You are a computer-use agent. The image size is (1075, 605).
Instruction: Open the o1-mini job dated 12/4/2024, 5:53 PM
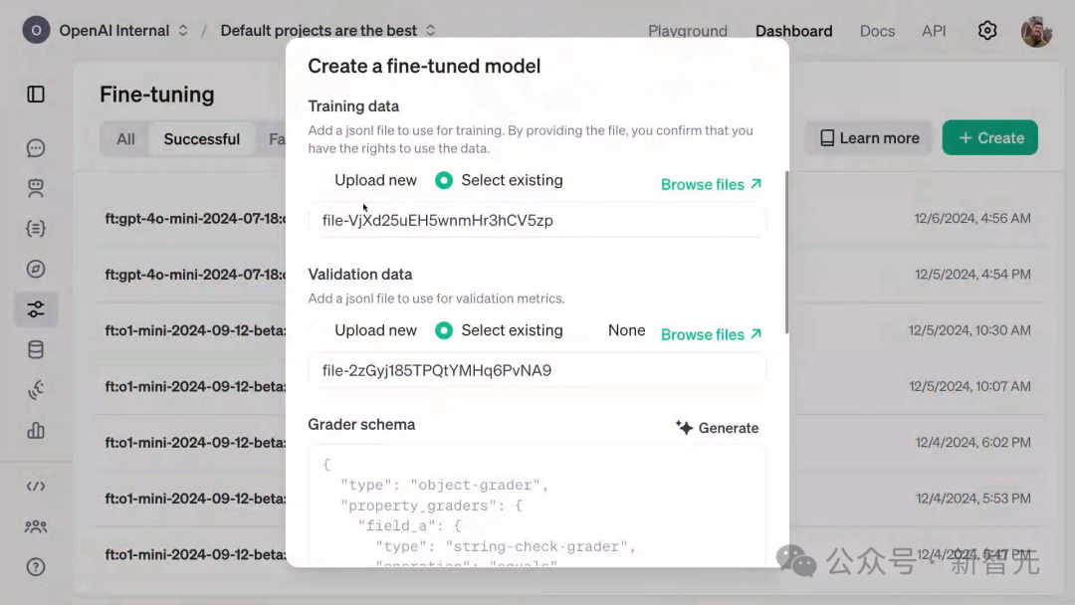(567, 499)
